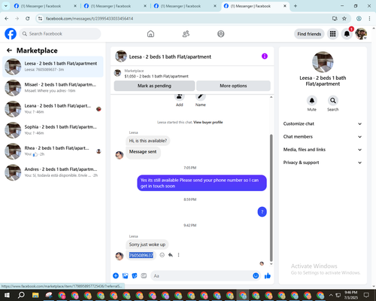Click the chat vertical scrollbar
This screenshot has height=301, width=376.
point(271,198)
